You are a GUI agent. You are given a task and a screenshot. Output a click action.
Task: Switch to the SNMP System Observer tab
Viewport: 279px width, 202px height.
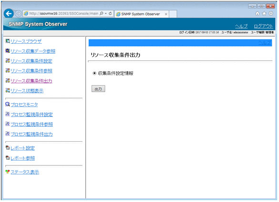(141, 14)
